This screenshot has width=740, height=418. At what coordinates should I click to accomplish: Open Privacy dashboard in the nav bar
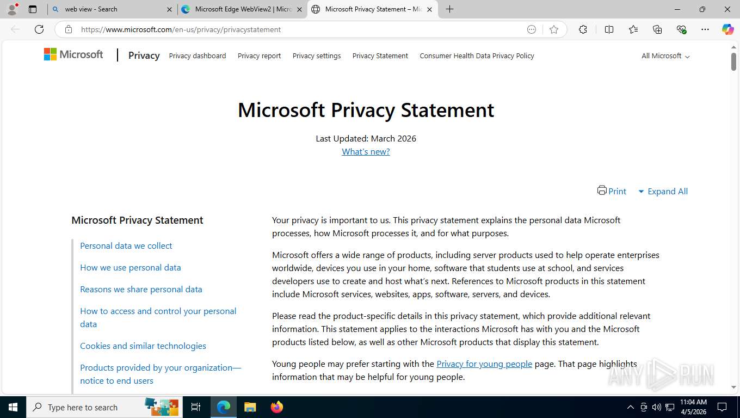[x=198, y=56]
